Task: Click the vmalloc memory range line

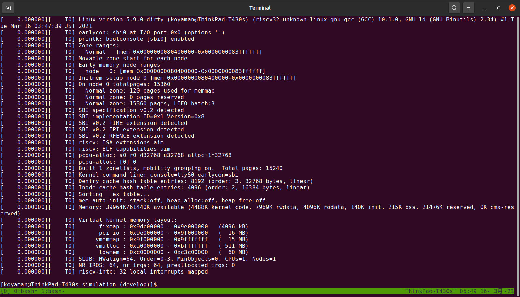Action: (x=172, y=246)
